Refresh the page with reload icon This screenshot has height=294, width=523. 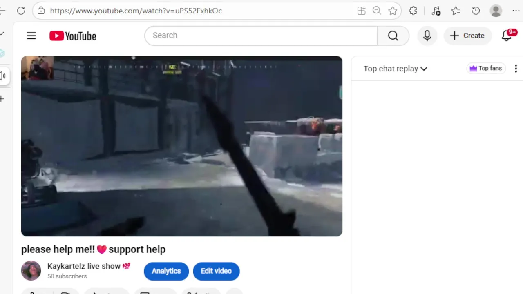point(21,11)
